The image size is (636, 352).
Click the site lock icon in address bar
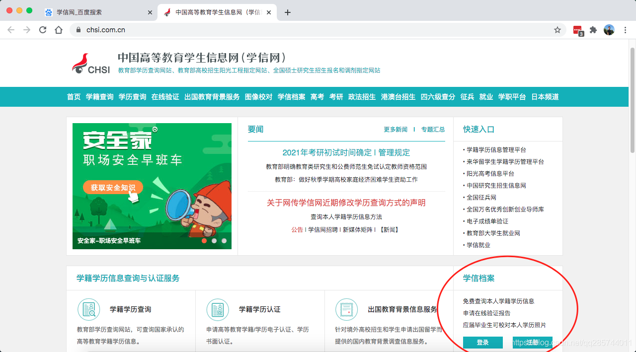78,30
